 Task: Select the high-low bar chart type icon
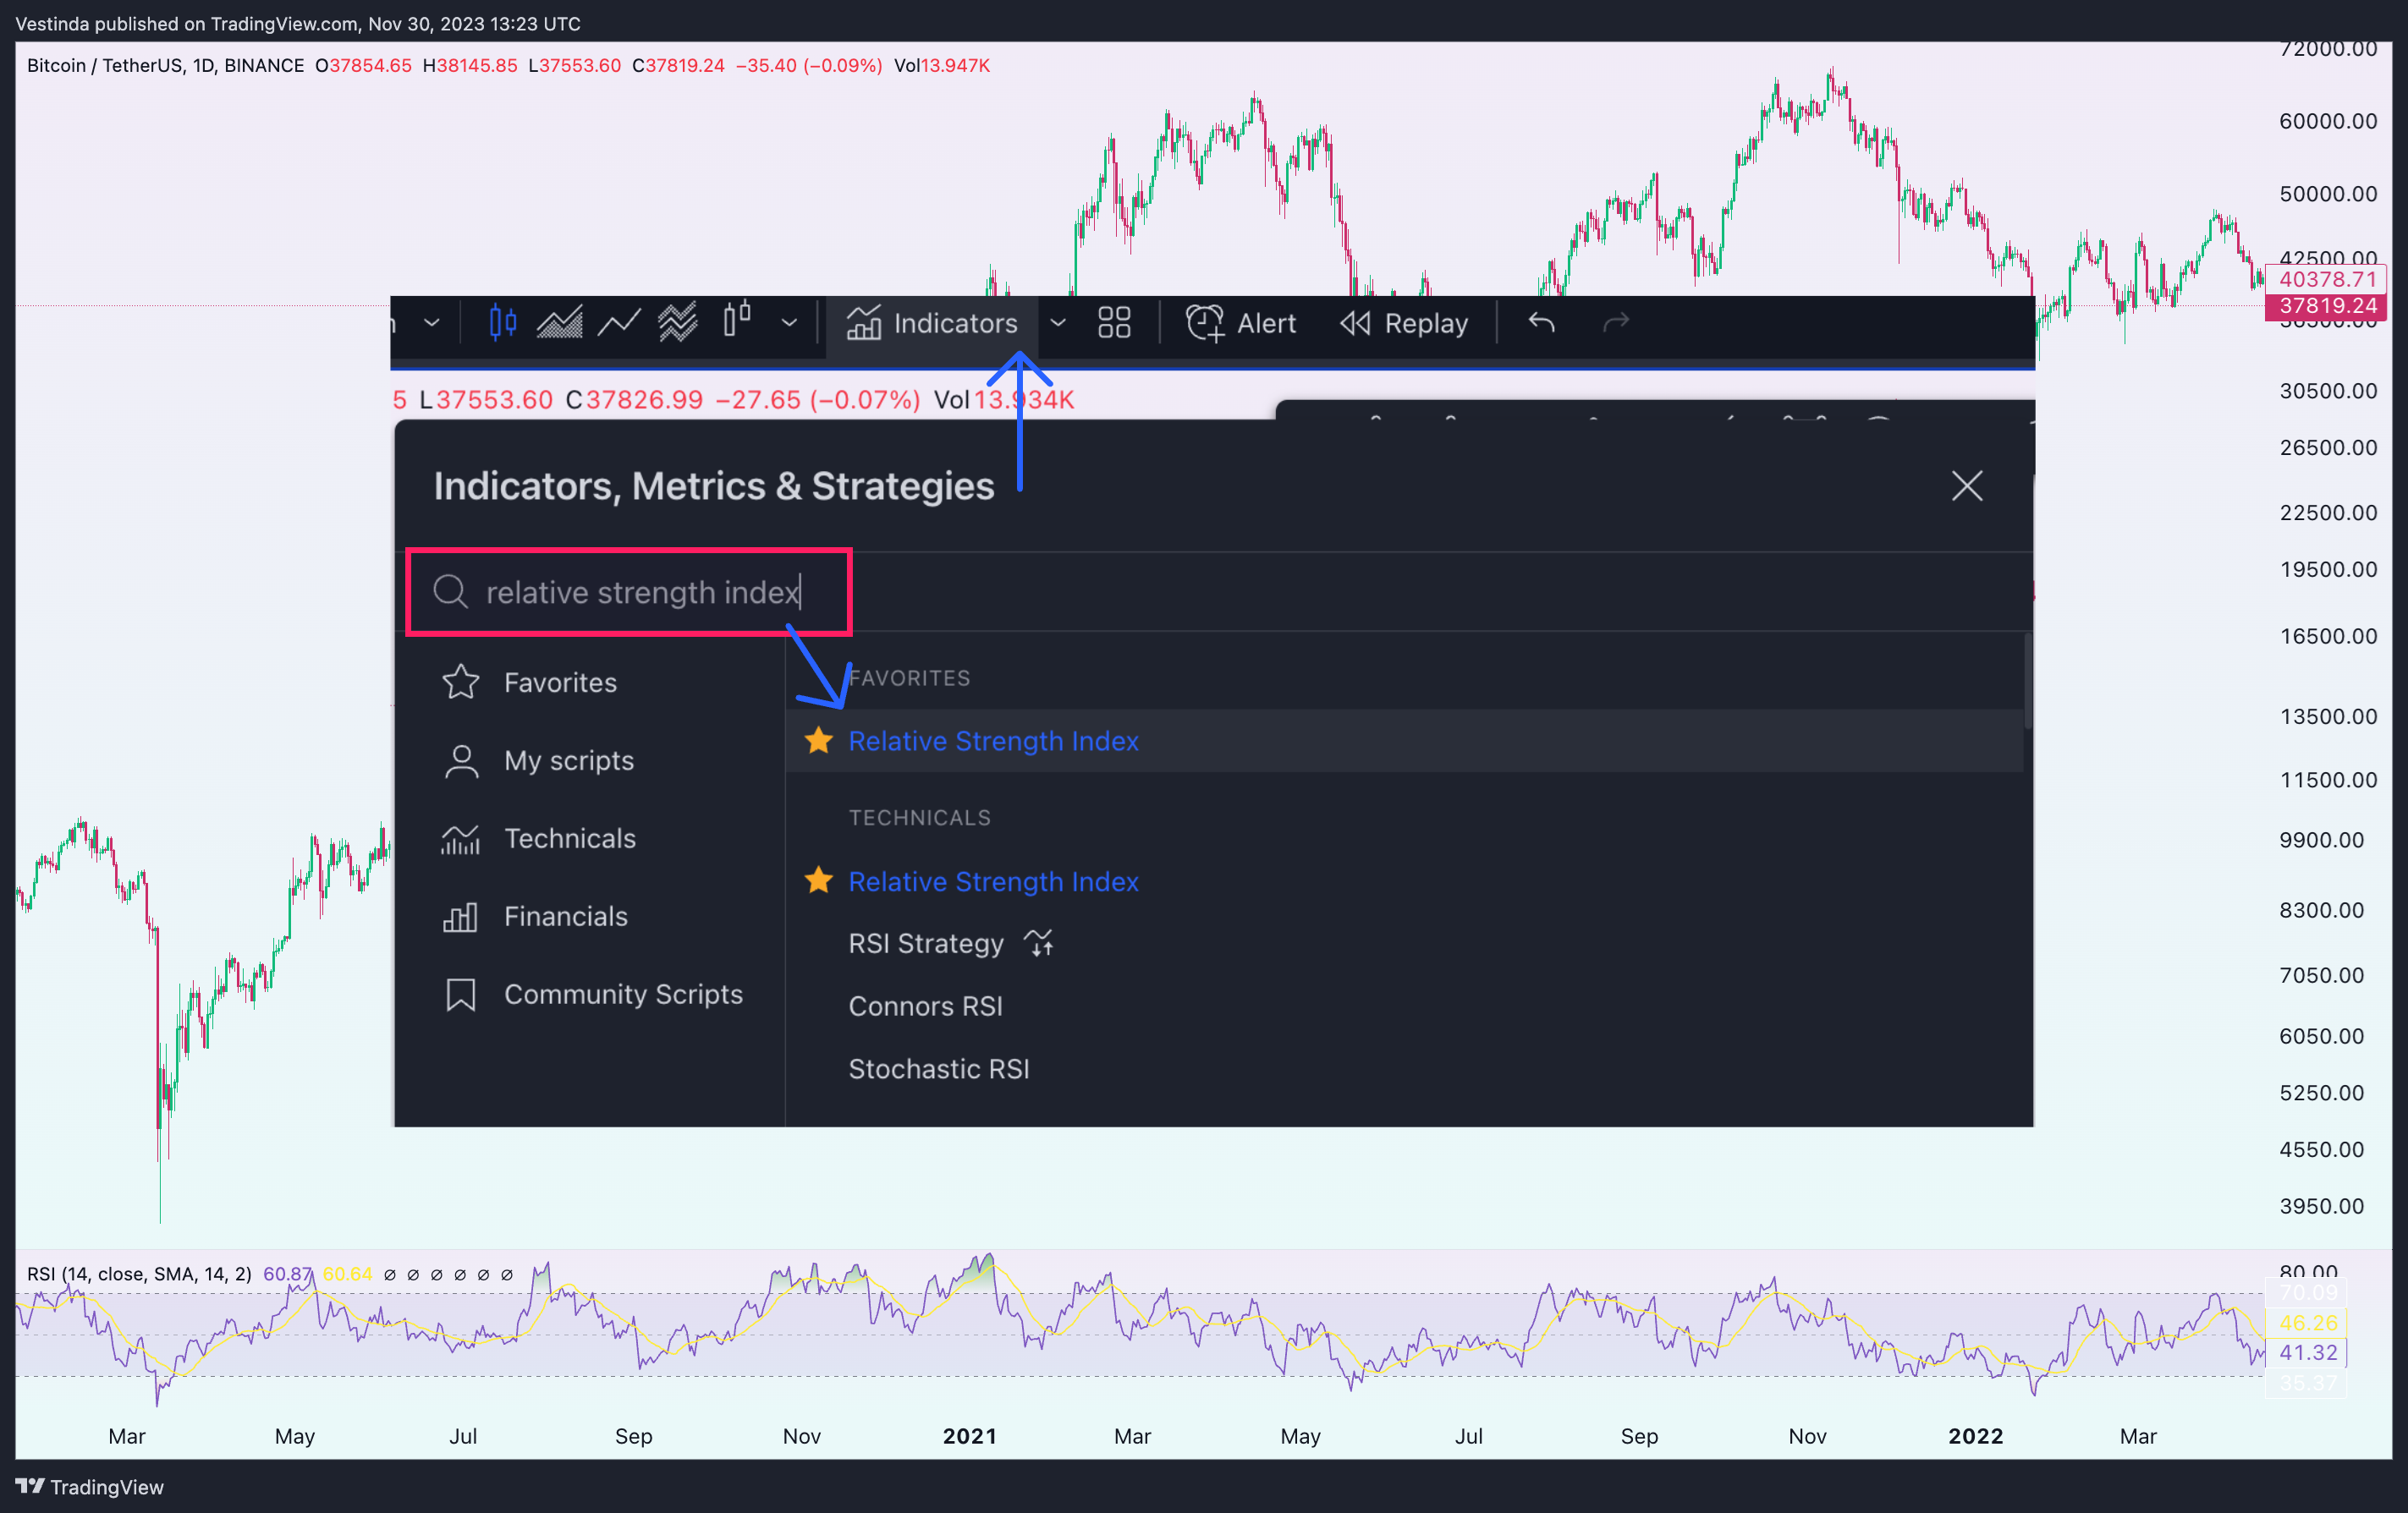coord(737,320)
